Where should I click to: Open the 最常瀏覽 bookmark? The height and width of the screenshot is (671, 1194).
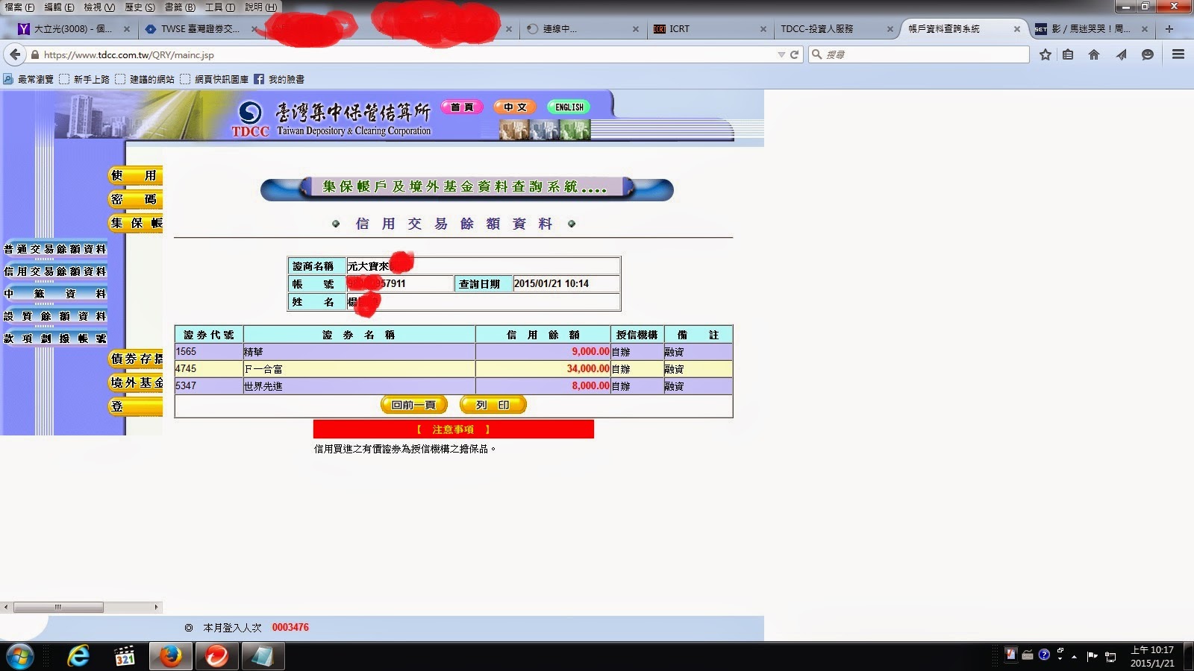click(28, 79)
